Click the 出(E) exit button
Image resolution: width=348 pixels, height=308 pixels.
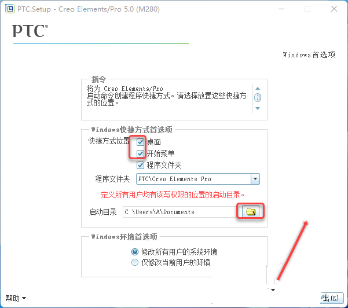tap(332, 298)
